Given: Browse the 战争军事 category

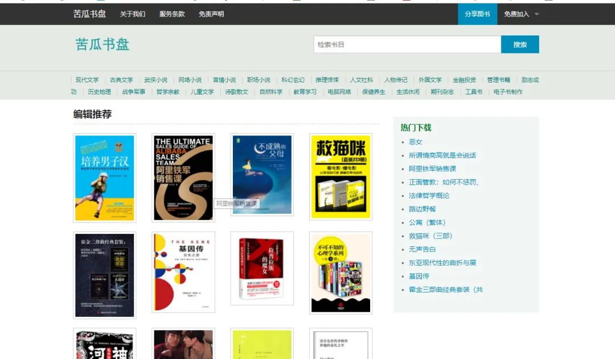Looking at the screenshot, I should [x=134, y=92].
